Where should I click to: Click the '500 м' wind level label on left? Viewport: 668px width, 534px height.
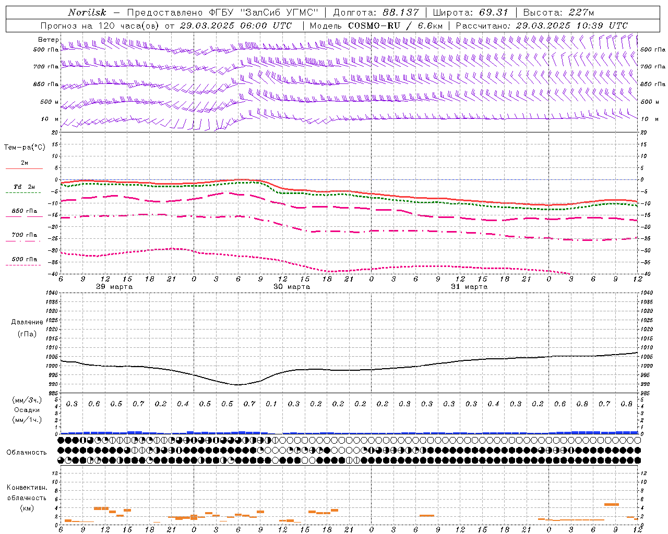(50, 102)
